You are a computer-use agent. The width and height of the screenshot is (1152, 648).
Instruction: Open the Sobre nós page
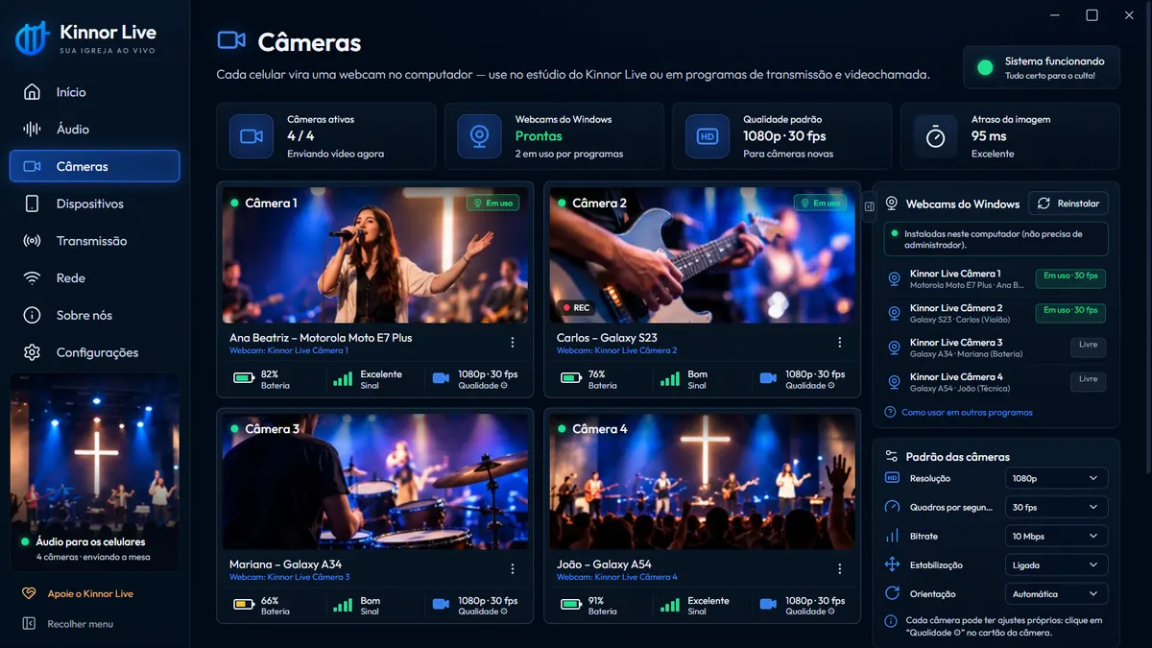click(x=94, y=315)
